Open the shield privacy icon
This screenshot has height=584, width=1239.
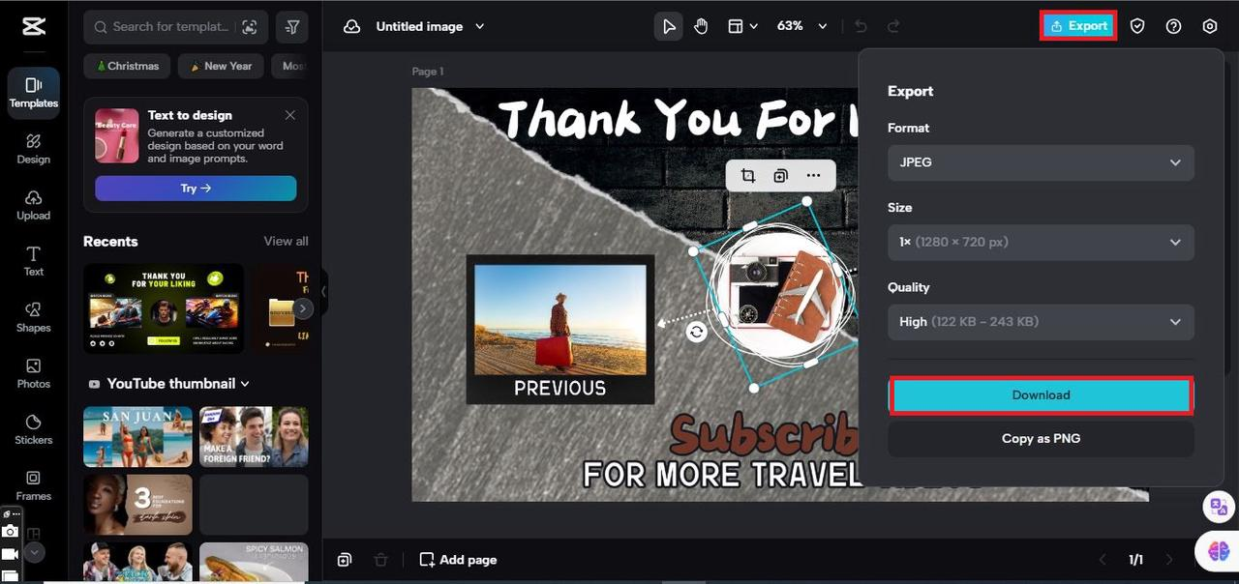tap(1137, 26)
